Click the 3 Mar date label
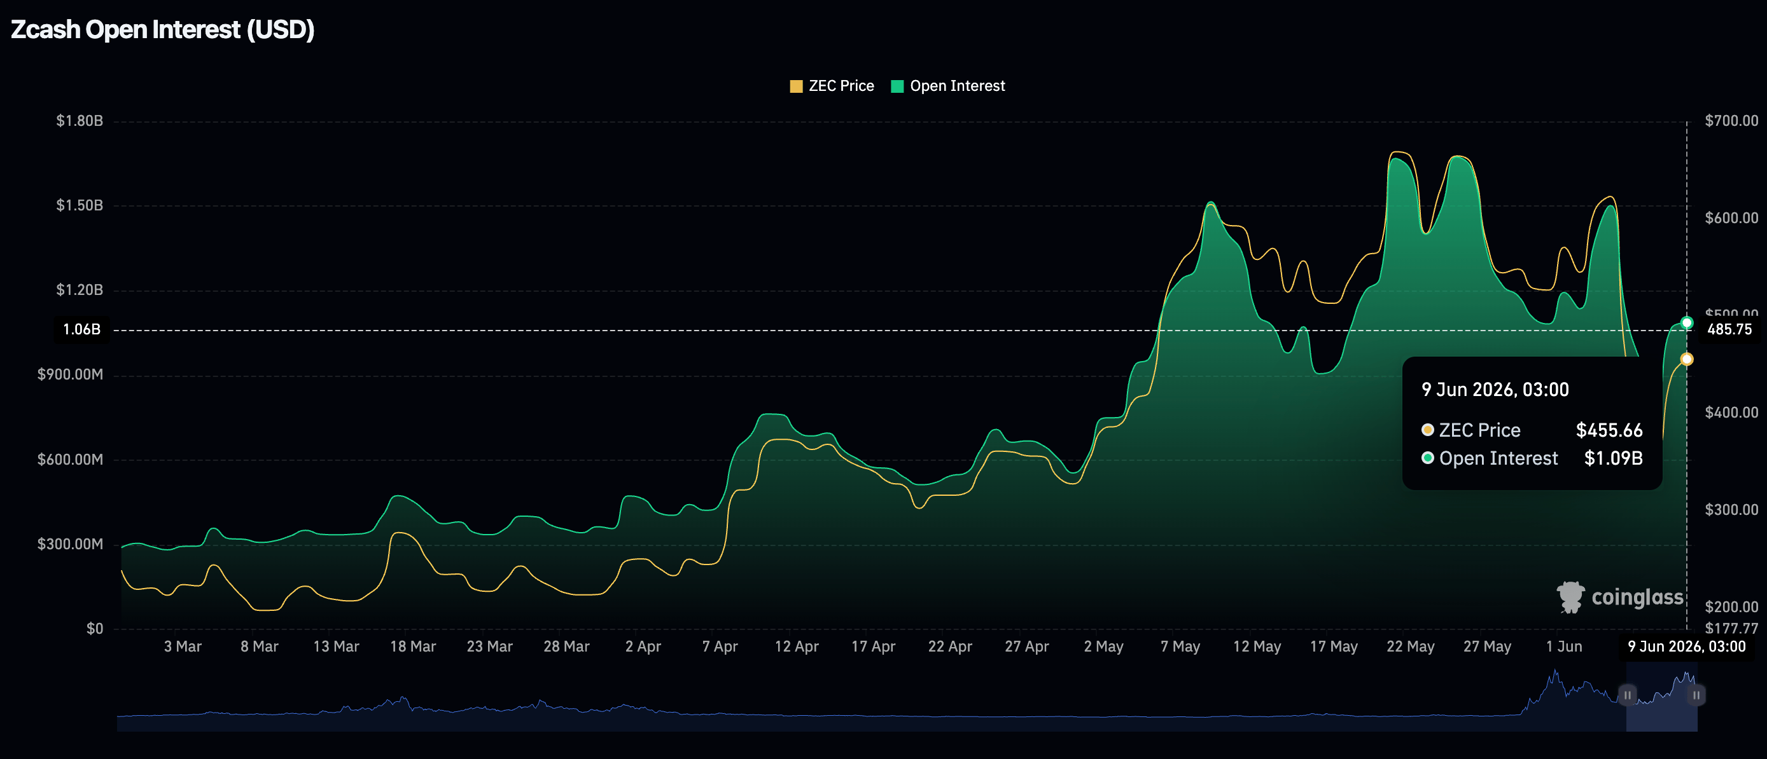 pos(183,646)
